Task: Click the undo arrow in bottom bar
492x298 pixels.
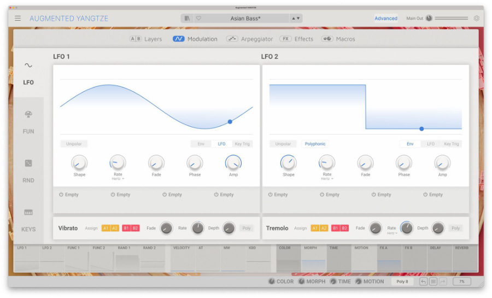Action: coord(423,282)
